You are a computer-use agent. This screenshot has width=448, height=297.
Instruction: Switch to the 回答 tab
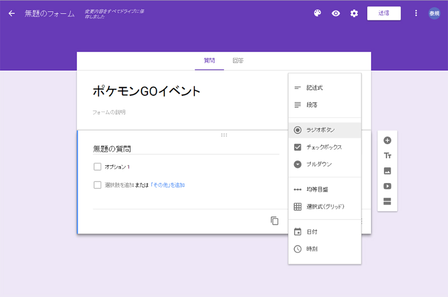pos(238,60)
